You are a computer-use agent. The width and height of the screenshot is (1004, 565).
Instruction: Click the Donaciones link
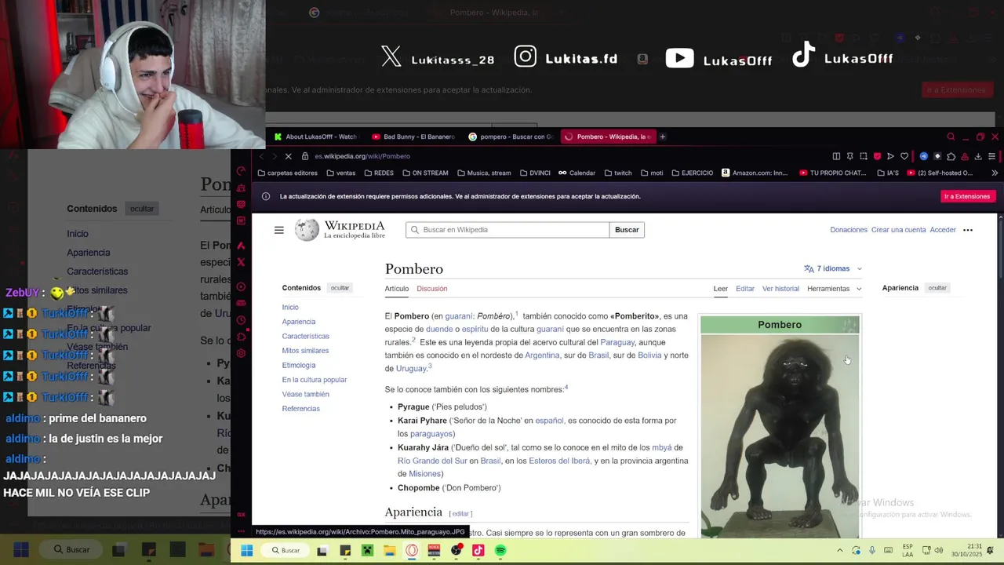point(849,230)
